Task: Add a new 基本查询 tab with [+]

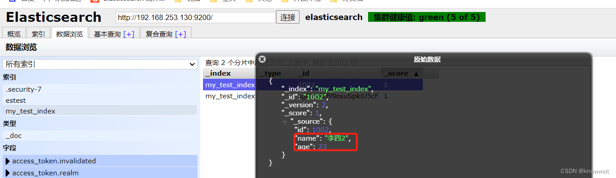Action: [129, 34]
